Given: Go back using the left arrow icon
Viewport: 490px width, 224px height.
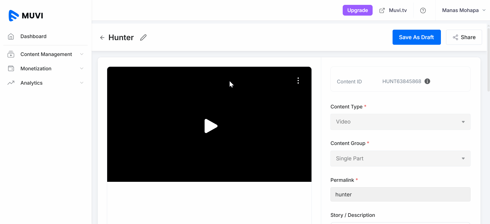Looking at the screenshot, I should coord(102,38).
